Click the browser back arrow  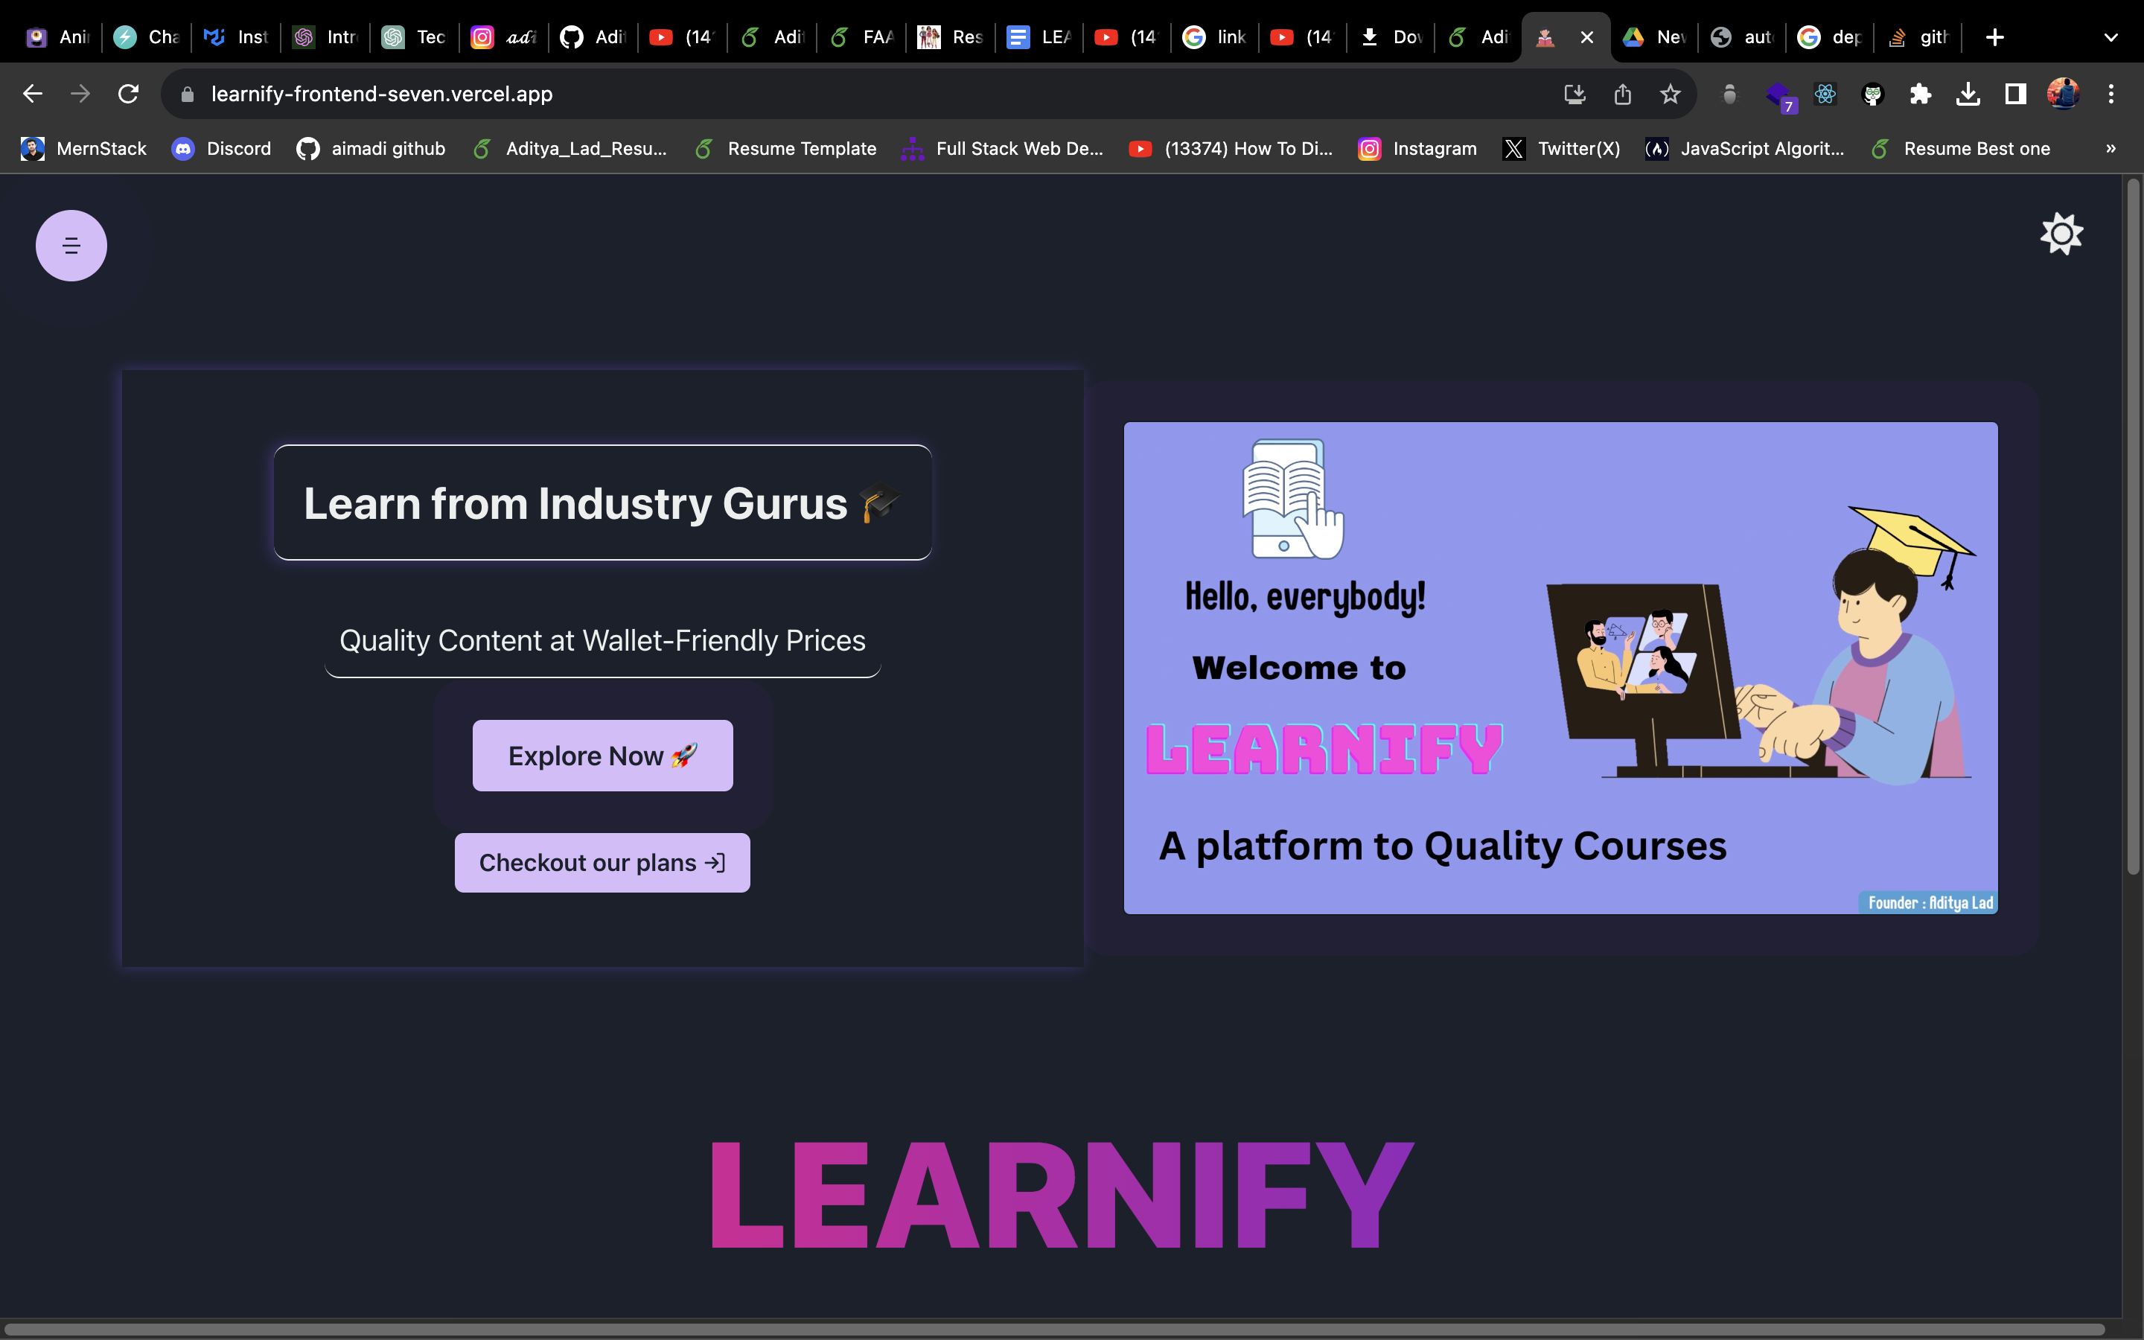pyautogui.click(x=33, y=93)
